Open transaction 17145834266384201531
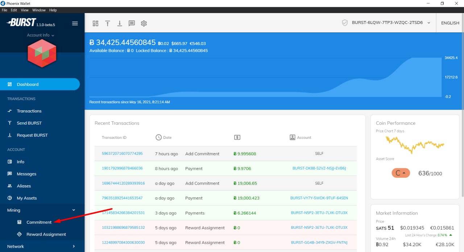This screenshot has height=252, width=464. 123,213
